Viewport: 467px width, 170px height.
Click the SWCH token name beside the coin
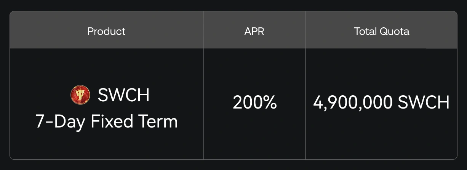(x=123, y=95)
